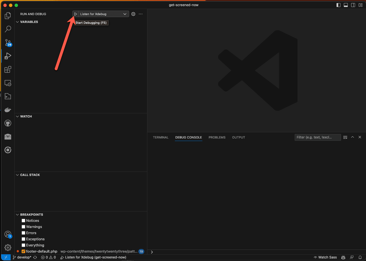Screen dimensions: 366x261
Task: Open the PROBLEMS tab in the panel
Action: [x=217, y=137]
